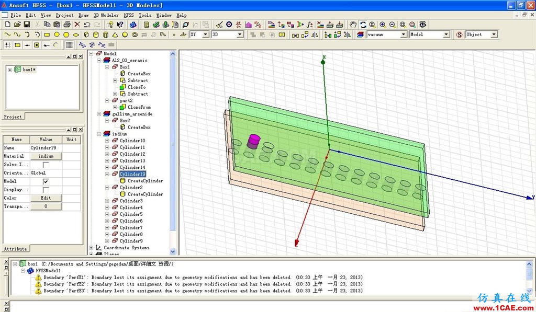
Task: Switch to the Attribute tab
Action: (15, 249)
